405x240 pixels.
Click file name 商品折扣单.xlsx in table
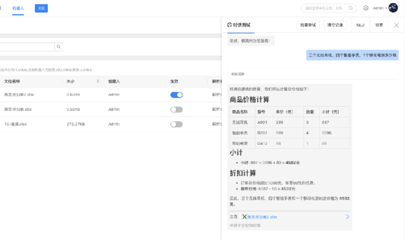18,109
